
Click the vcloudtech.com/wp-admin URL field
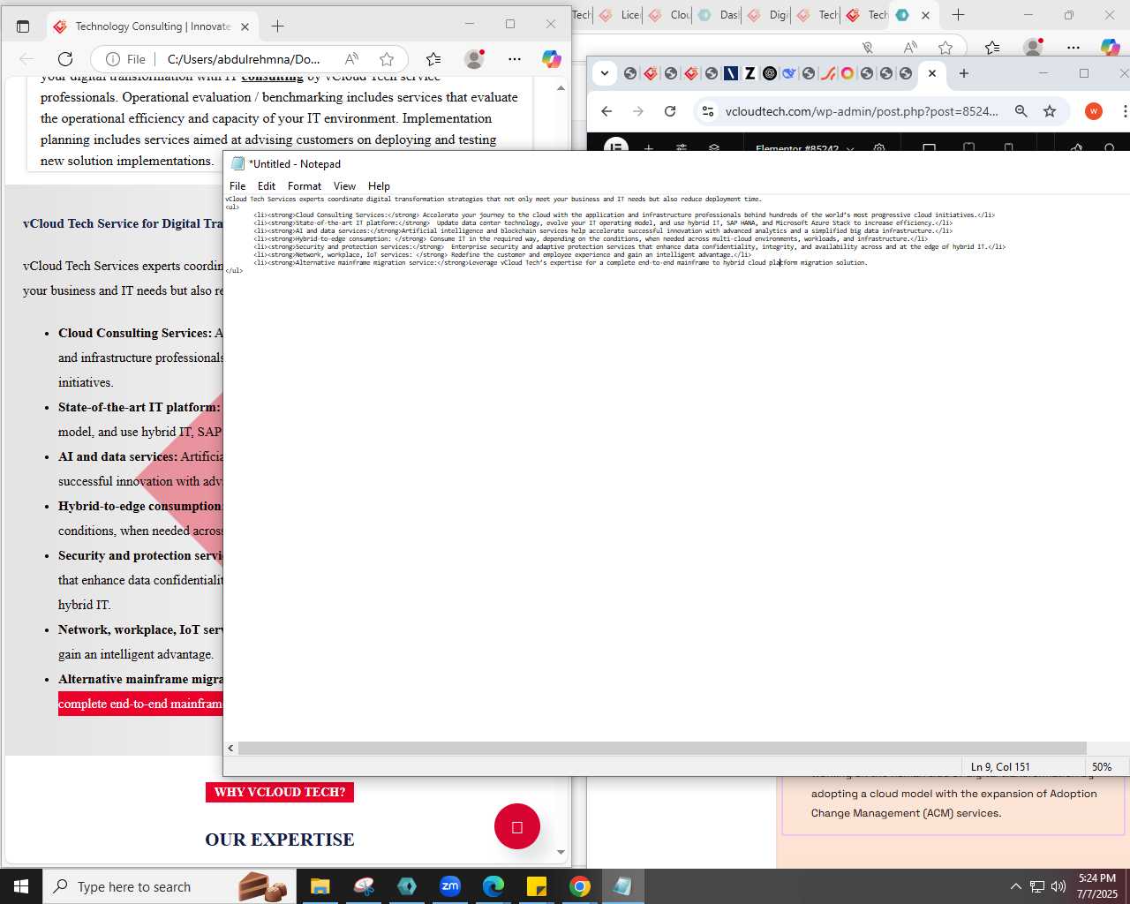(862, 111)
